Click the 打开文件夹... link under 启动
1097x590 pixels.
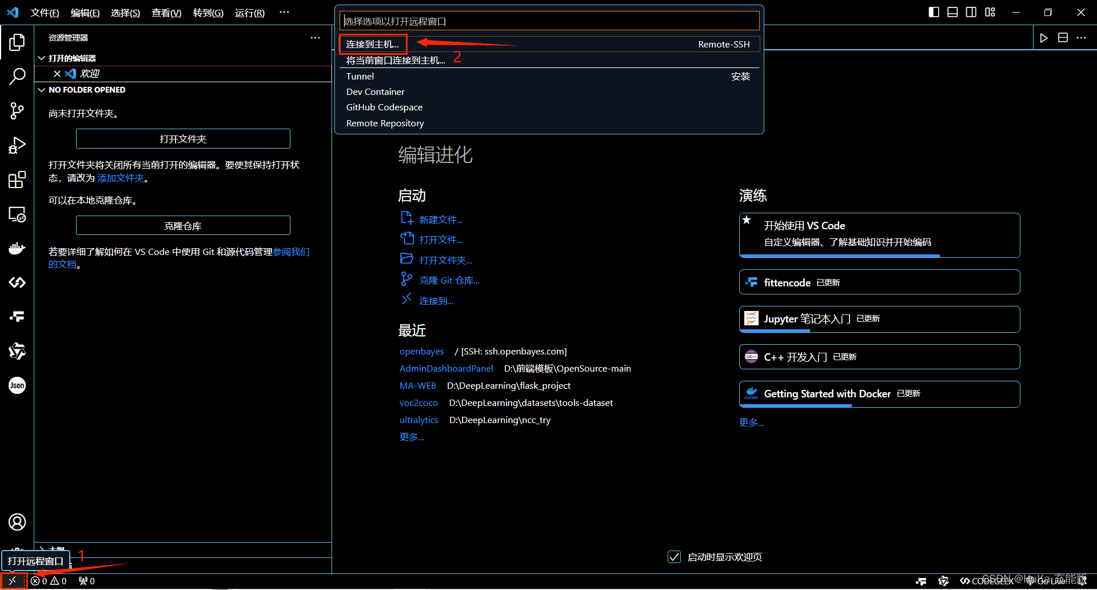point(445,260)
